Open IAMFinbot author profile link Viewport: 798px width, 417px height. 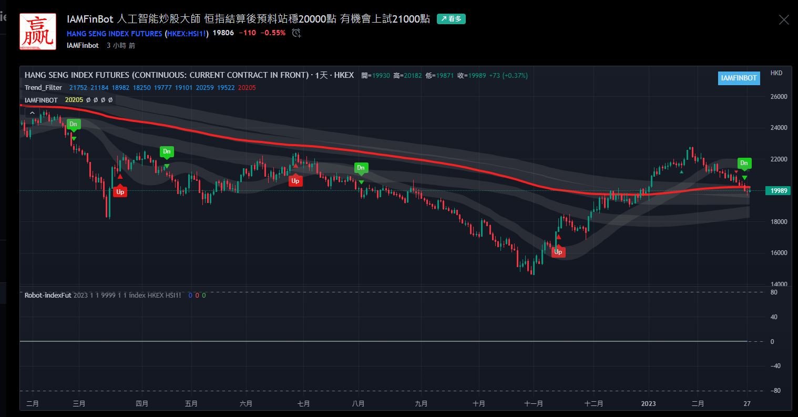coord(83,46)
